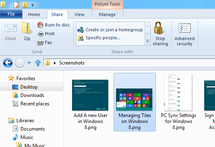Select Favorites in the navigation pane
This screenshot has width=215, height=147.
click(x=26, y=79)
